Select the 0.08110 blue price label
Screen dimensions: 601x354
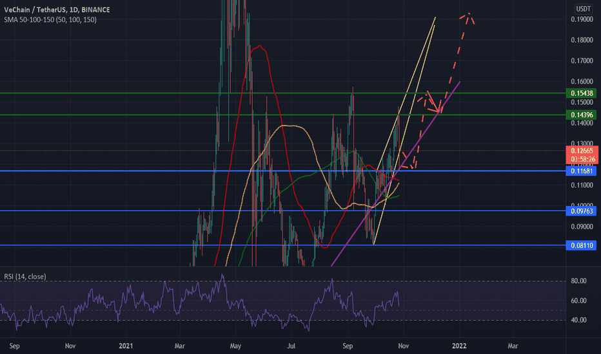pyautogui.click(x=581, y=245)
